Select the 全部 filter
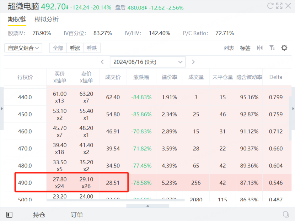The image size is (295, 221). pos(58,48)
